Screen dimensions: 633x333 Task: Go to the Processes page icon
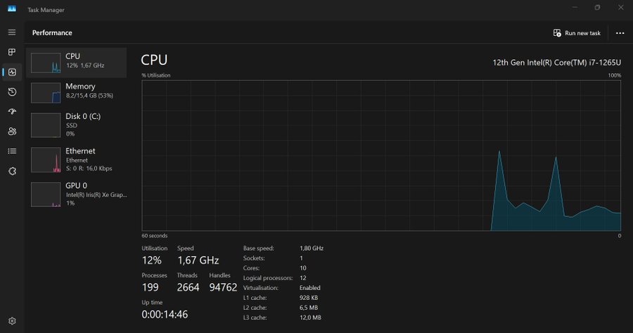pos(12,52)
